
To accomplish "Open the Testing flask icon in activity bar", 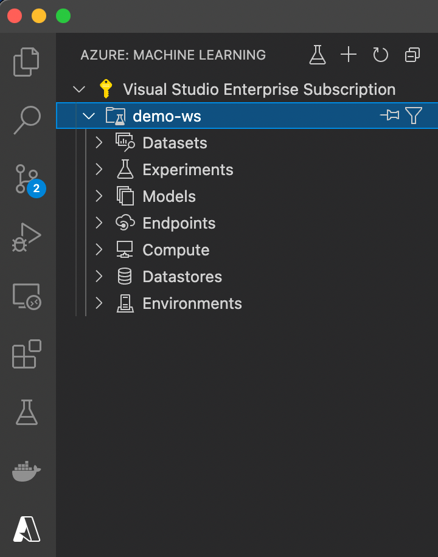I will point(27,412).
